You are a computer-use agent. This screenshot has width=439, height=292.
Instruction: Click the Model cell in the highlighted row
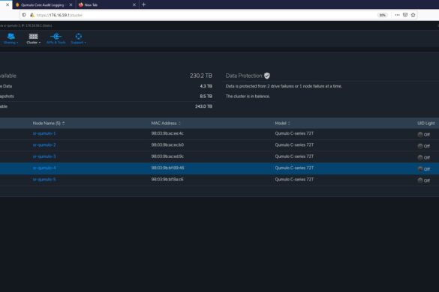point(294,168)
